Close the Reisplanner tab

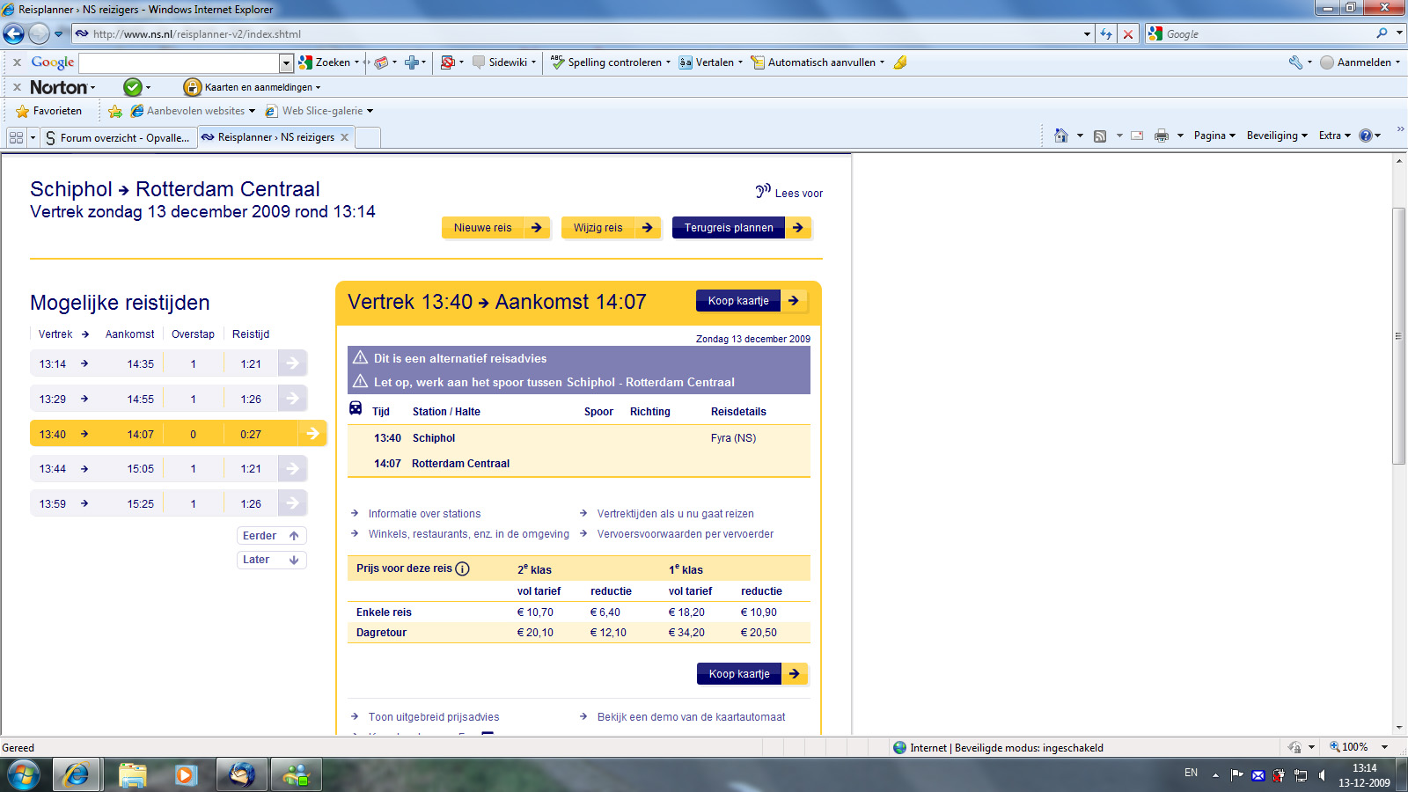pyautogui.click(x=344, y=137)
